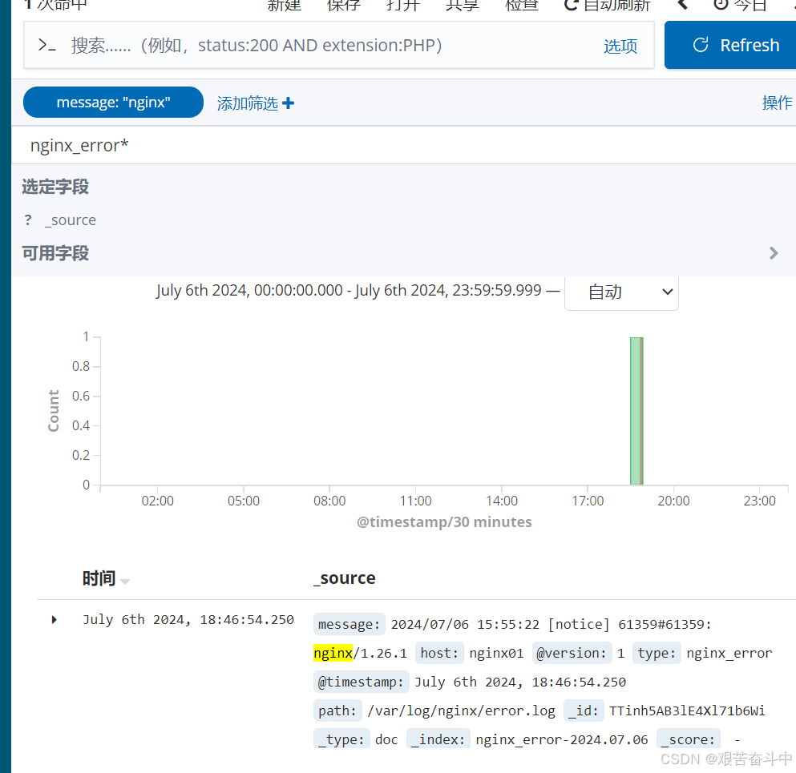Click the _id: field label
This screenshot has width=796, height=773.
(x=584, y=711)
